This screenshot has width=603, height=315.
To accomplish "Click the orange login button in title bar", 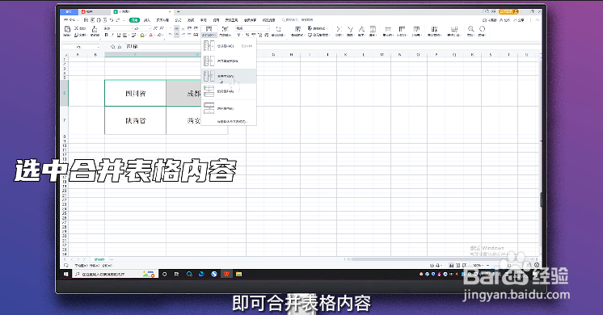I will pos(508,11).
